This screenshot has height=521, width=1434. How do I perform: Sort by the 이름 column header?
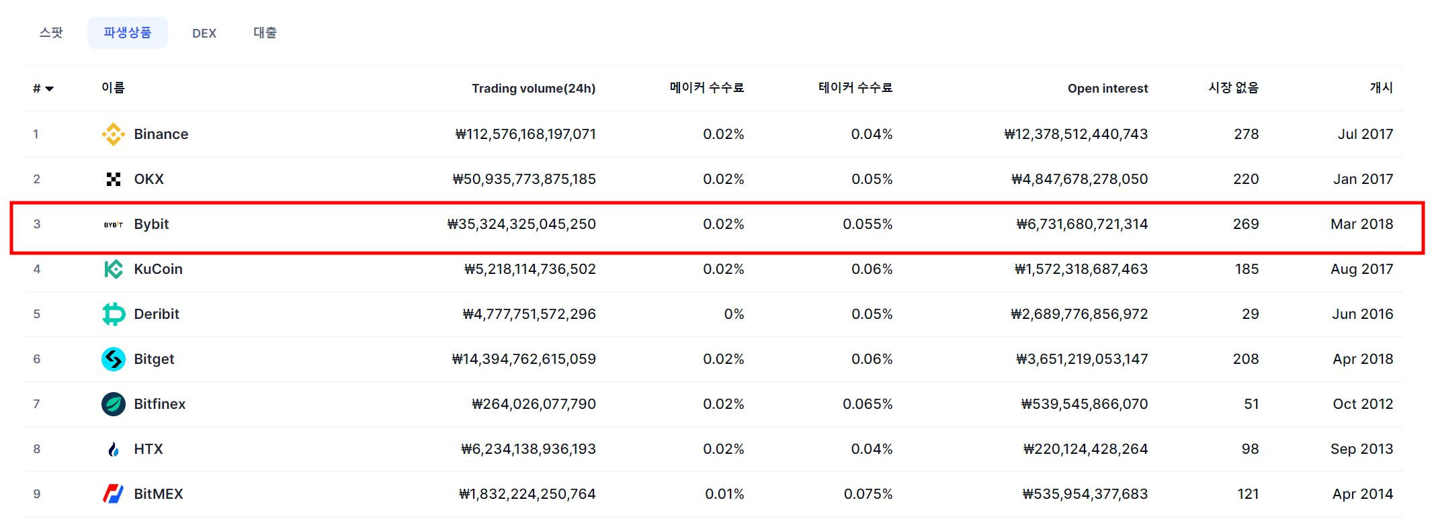[x=113, y=88]
